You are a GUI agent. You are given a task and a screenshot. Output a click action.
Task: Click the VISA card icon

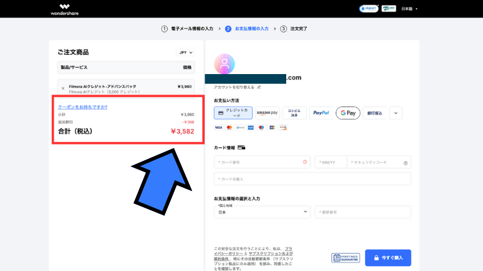point(219,128)
